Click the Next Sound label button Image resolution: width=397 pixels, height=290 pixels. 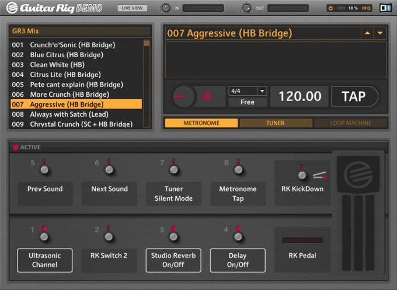(x=109, y=193)
